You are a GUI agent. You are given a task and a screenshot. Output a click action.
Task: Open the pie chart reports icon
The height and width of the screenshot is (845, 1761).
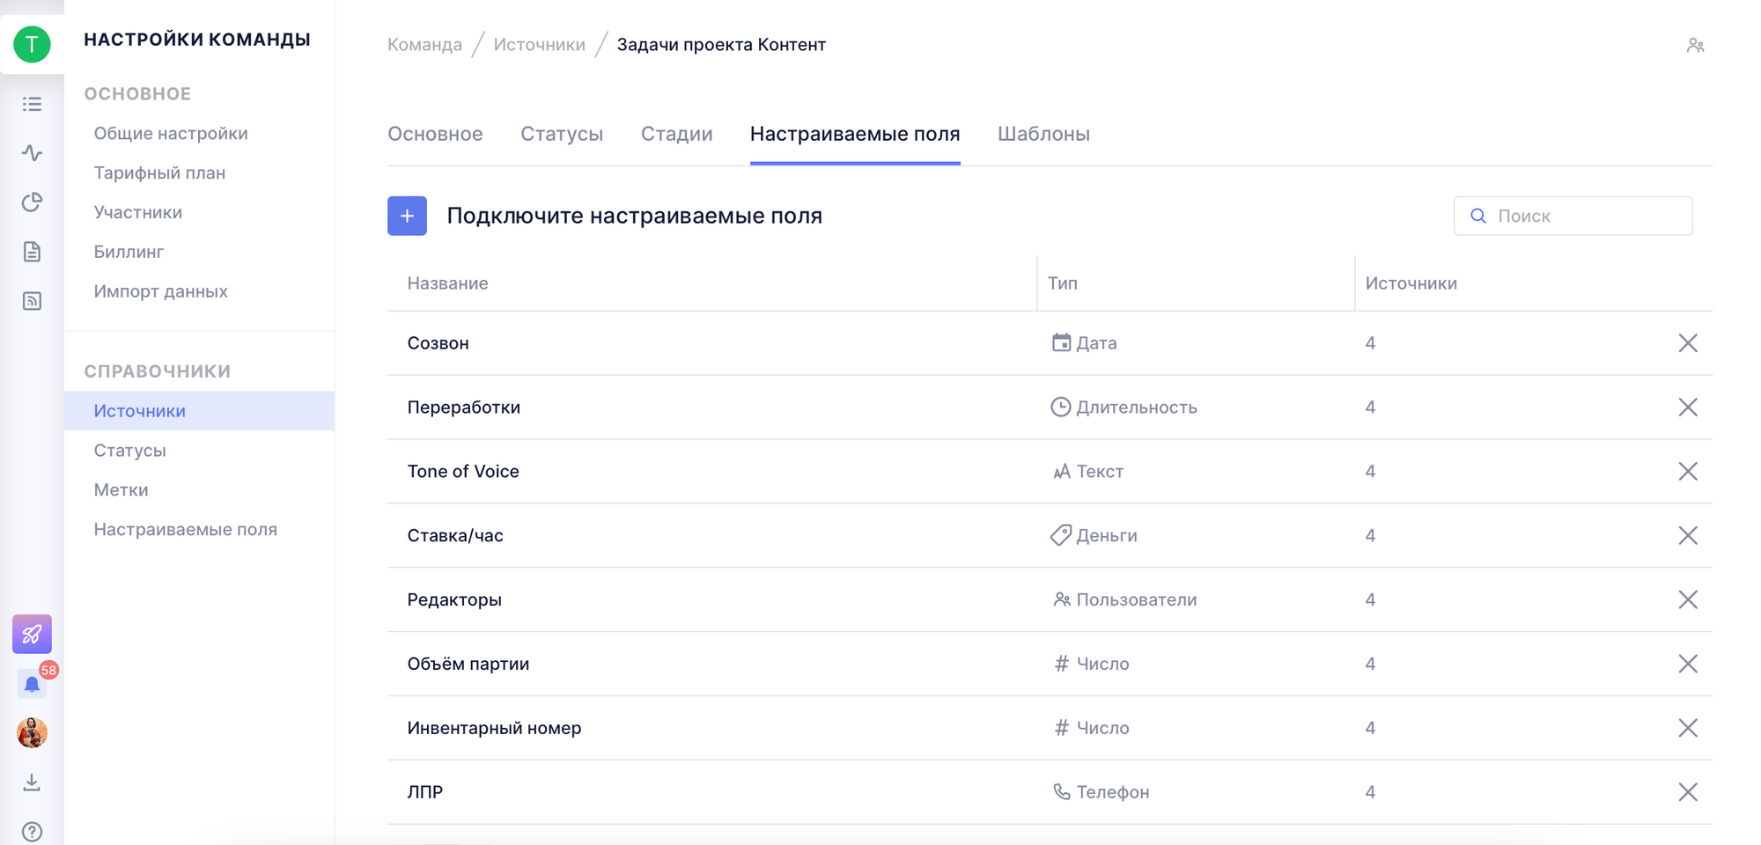[x=33, y=202]
